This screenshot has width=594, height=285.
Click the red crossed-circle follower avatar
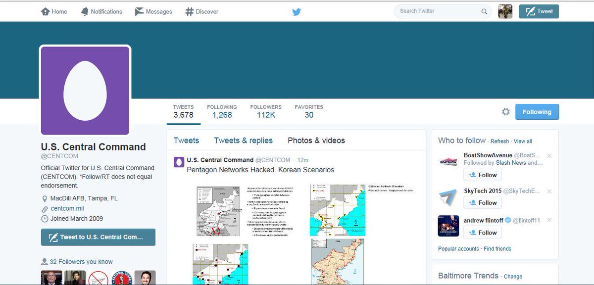pos(98,278)
